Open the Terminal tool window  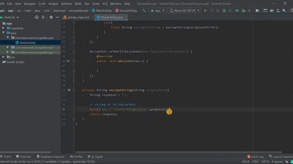click(23, 157)
